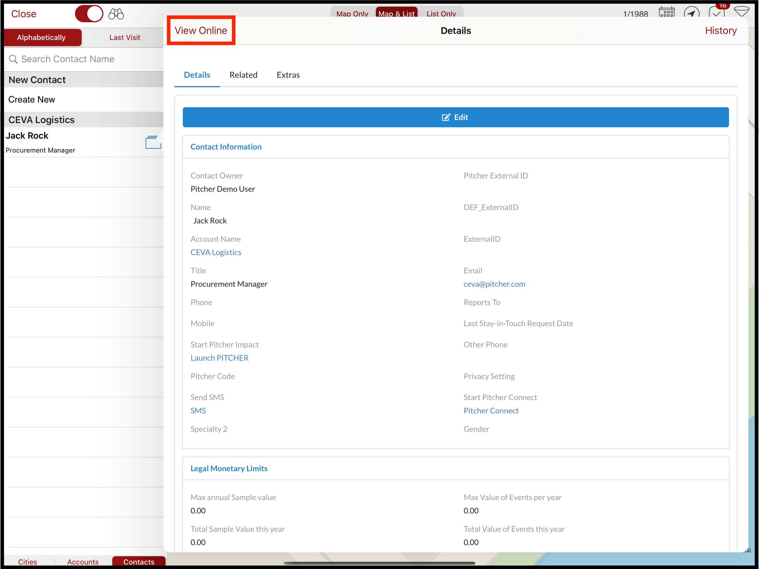Click View Online button
This screenshot has height=569, width=759.
[x=201, y=30]
